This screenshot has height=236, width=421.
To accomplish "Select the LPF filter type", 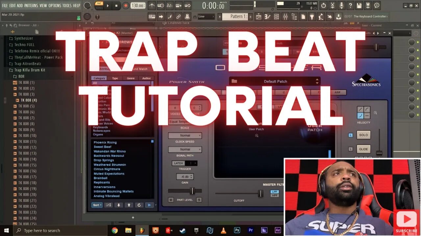I will coord(275,191).
